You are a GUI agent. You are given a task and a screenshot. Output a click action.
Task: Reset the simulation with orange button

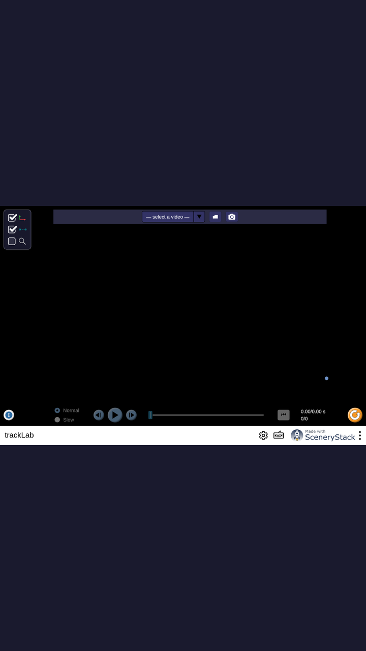pos(355,415)
